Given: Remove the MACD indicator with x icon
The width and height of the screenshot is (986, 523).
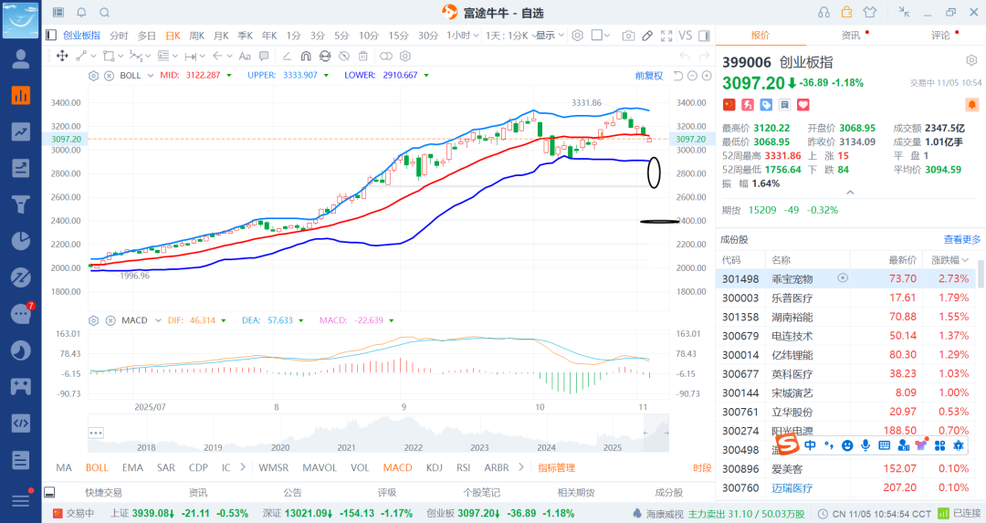Looking at the screenshot, I should coord(110,320).
